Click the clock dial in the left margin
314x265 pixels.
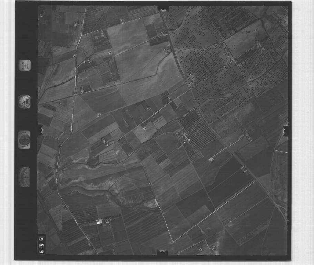24,102
